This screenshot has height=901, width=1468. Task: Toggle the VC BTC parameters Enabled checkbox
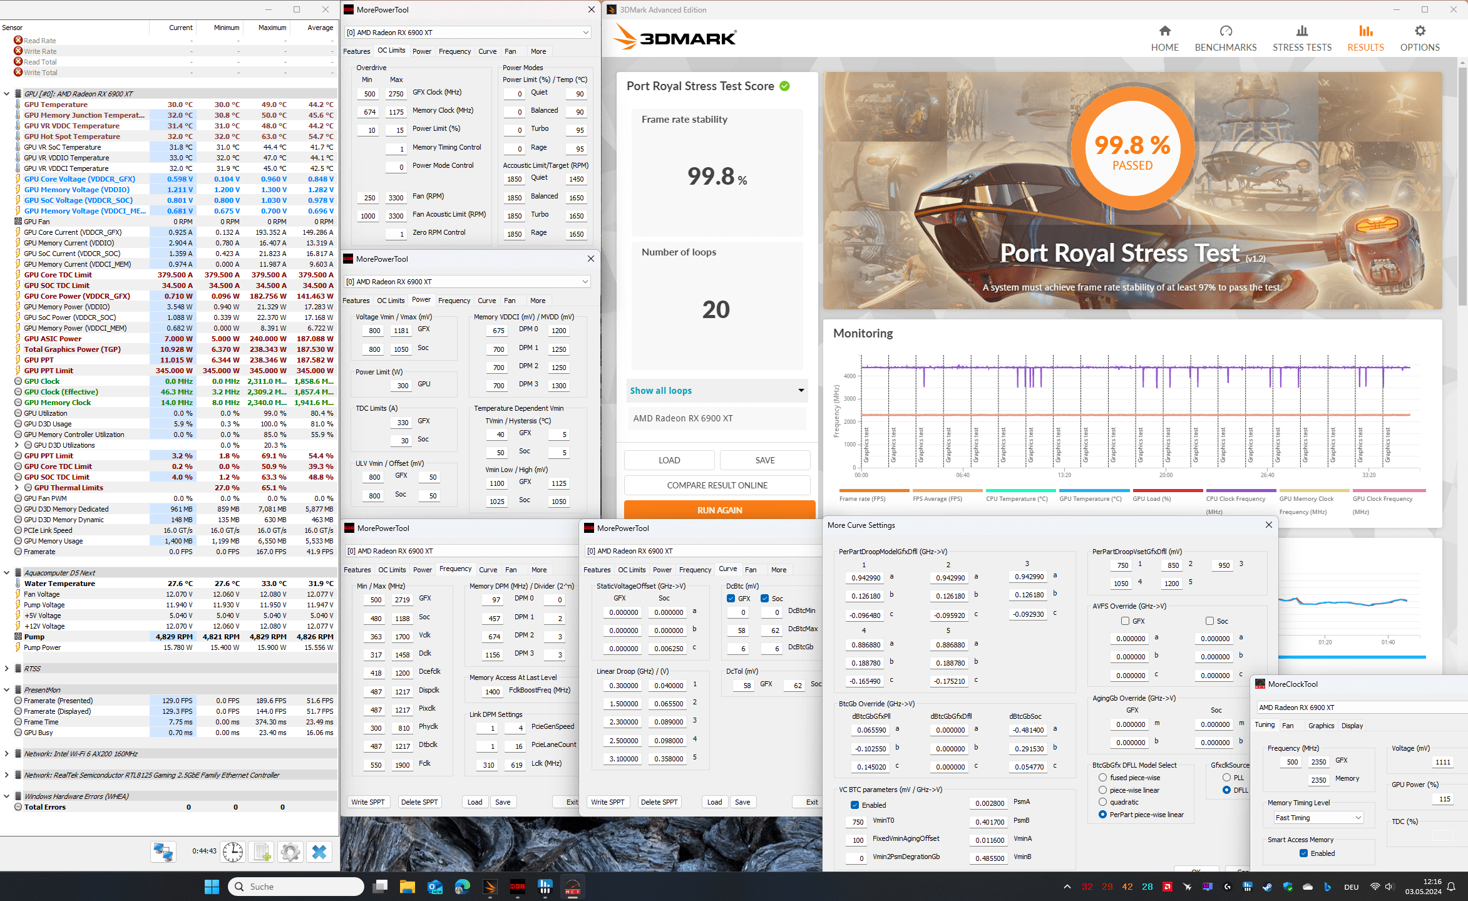855,805
